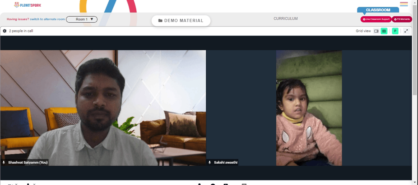Click the scrollbar up arrow

pos(415,2)
